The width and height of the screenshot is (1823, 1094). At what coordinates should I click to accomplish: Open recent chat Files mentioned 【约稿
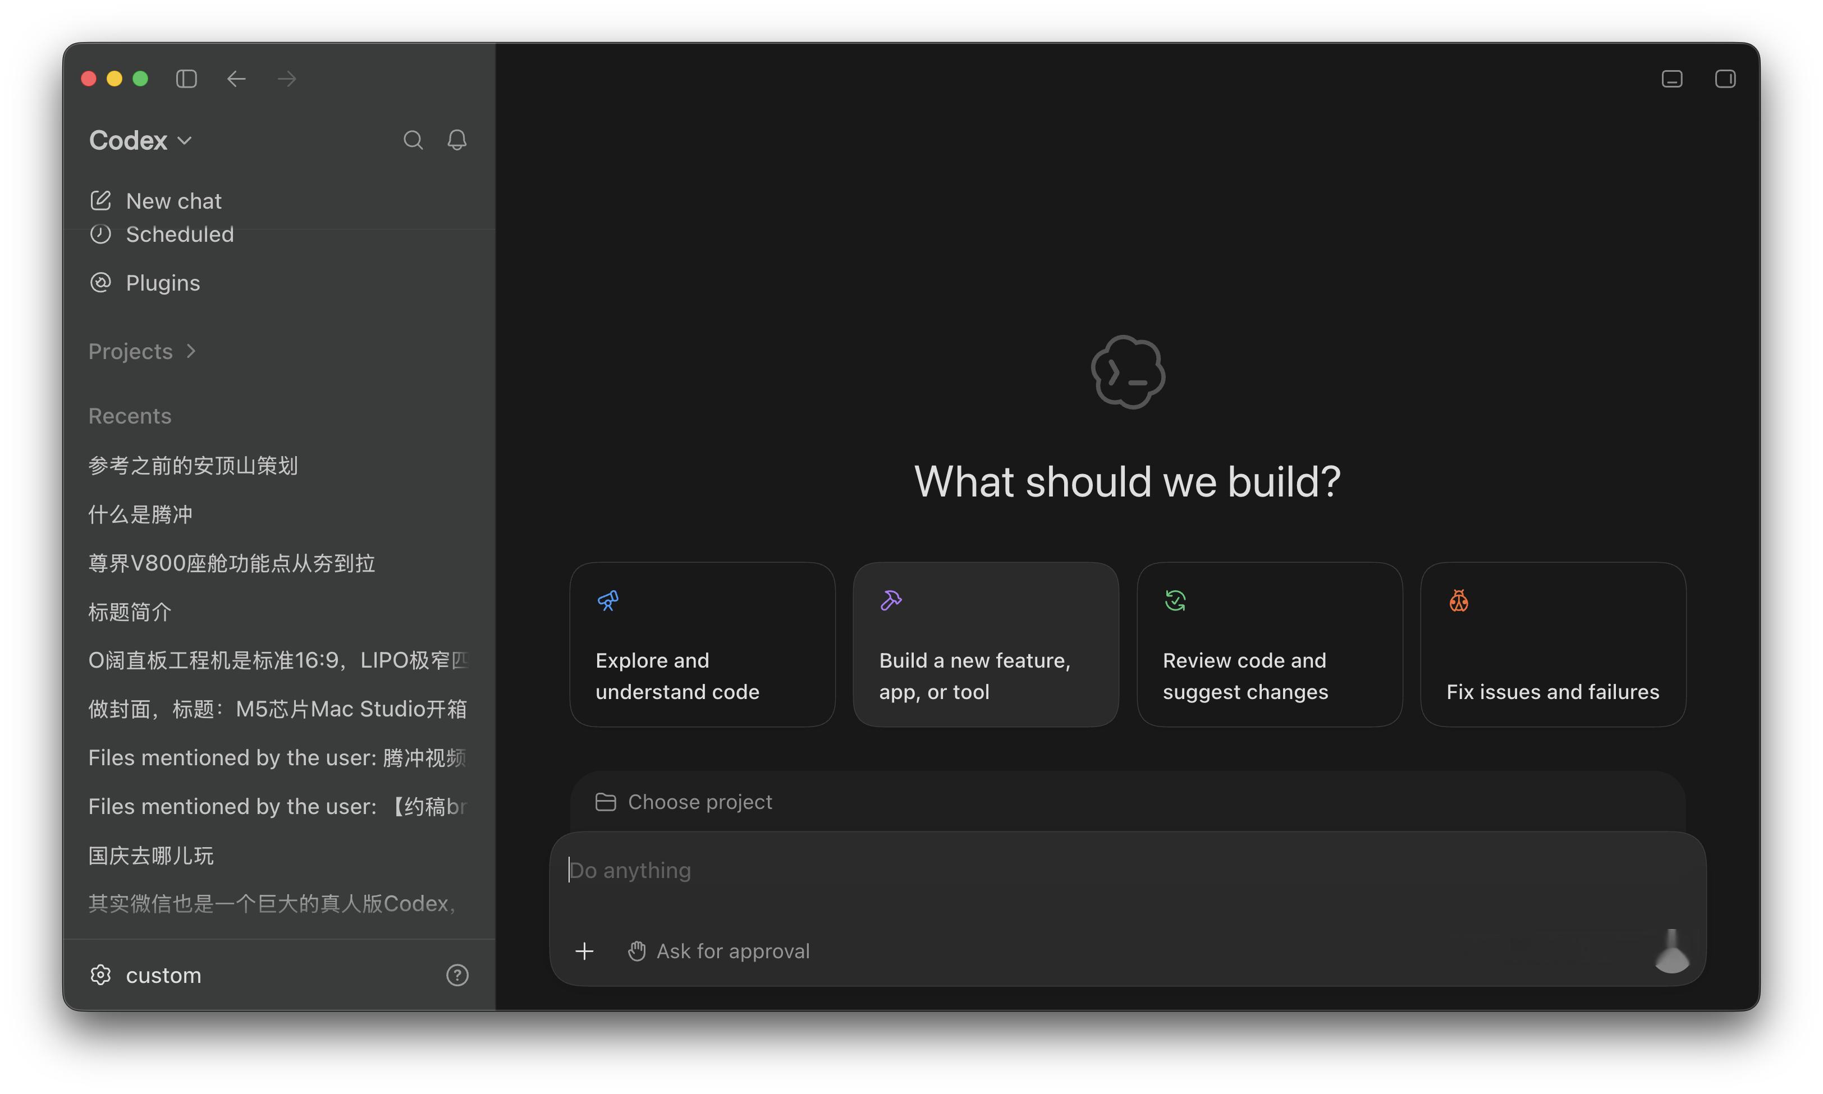click(279, 806)
